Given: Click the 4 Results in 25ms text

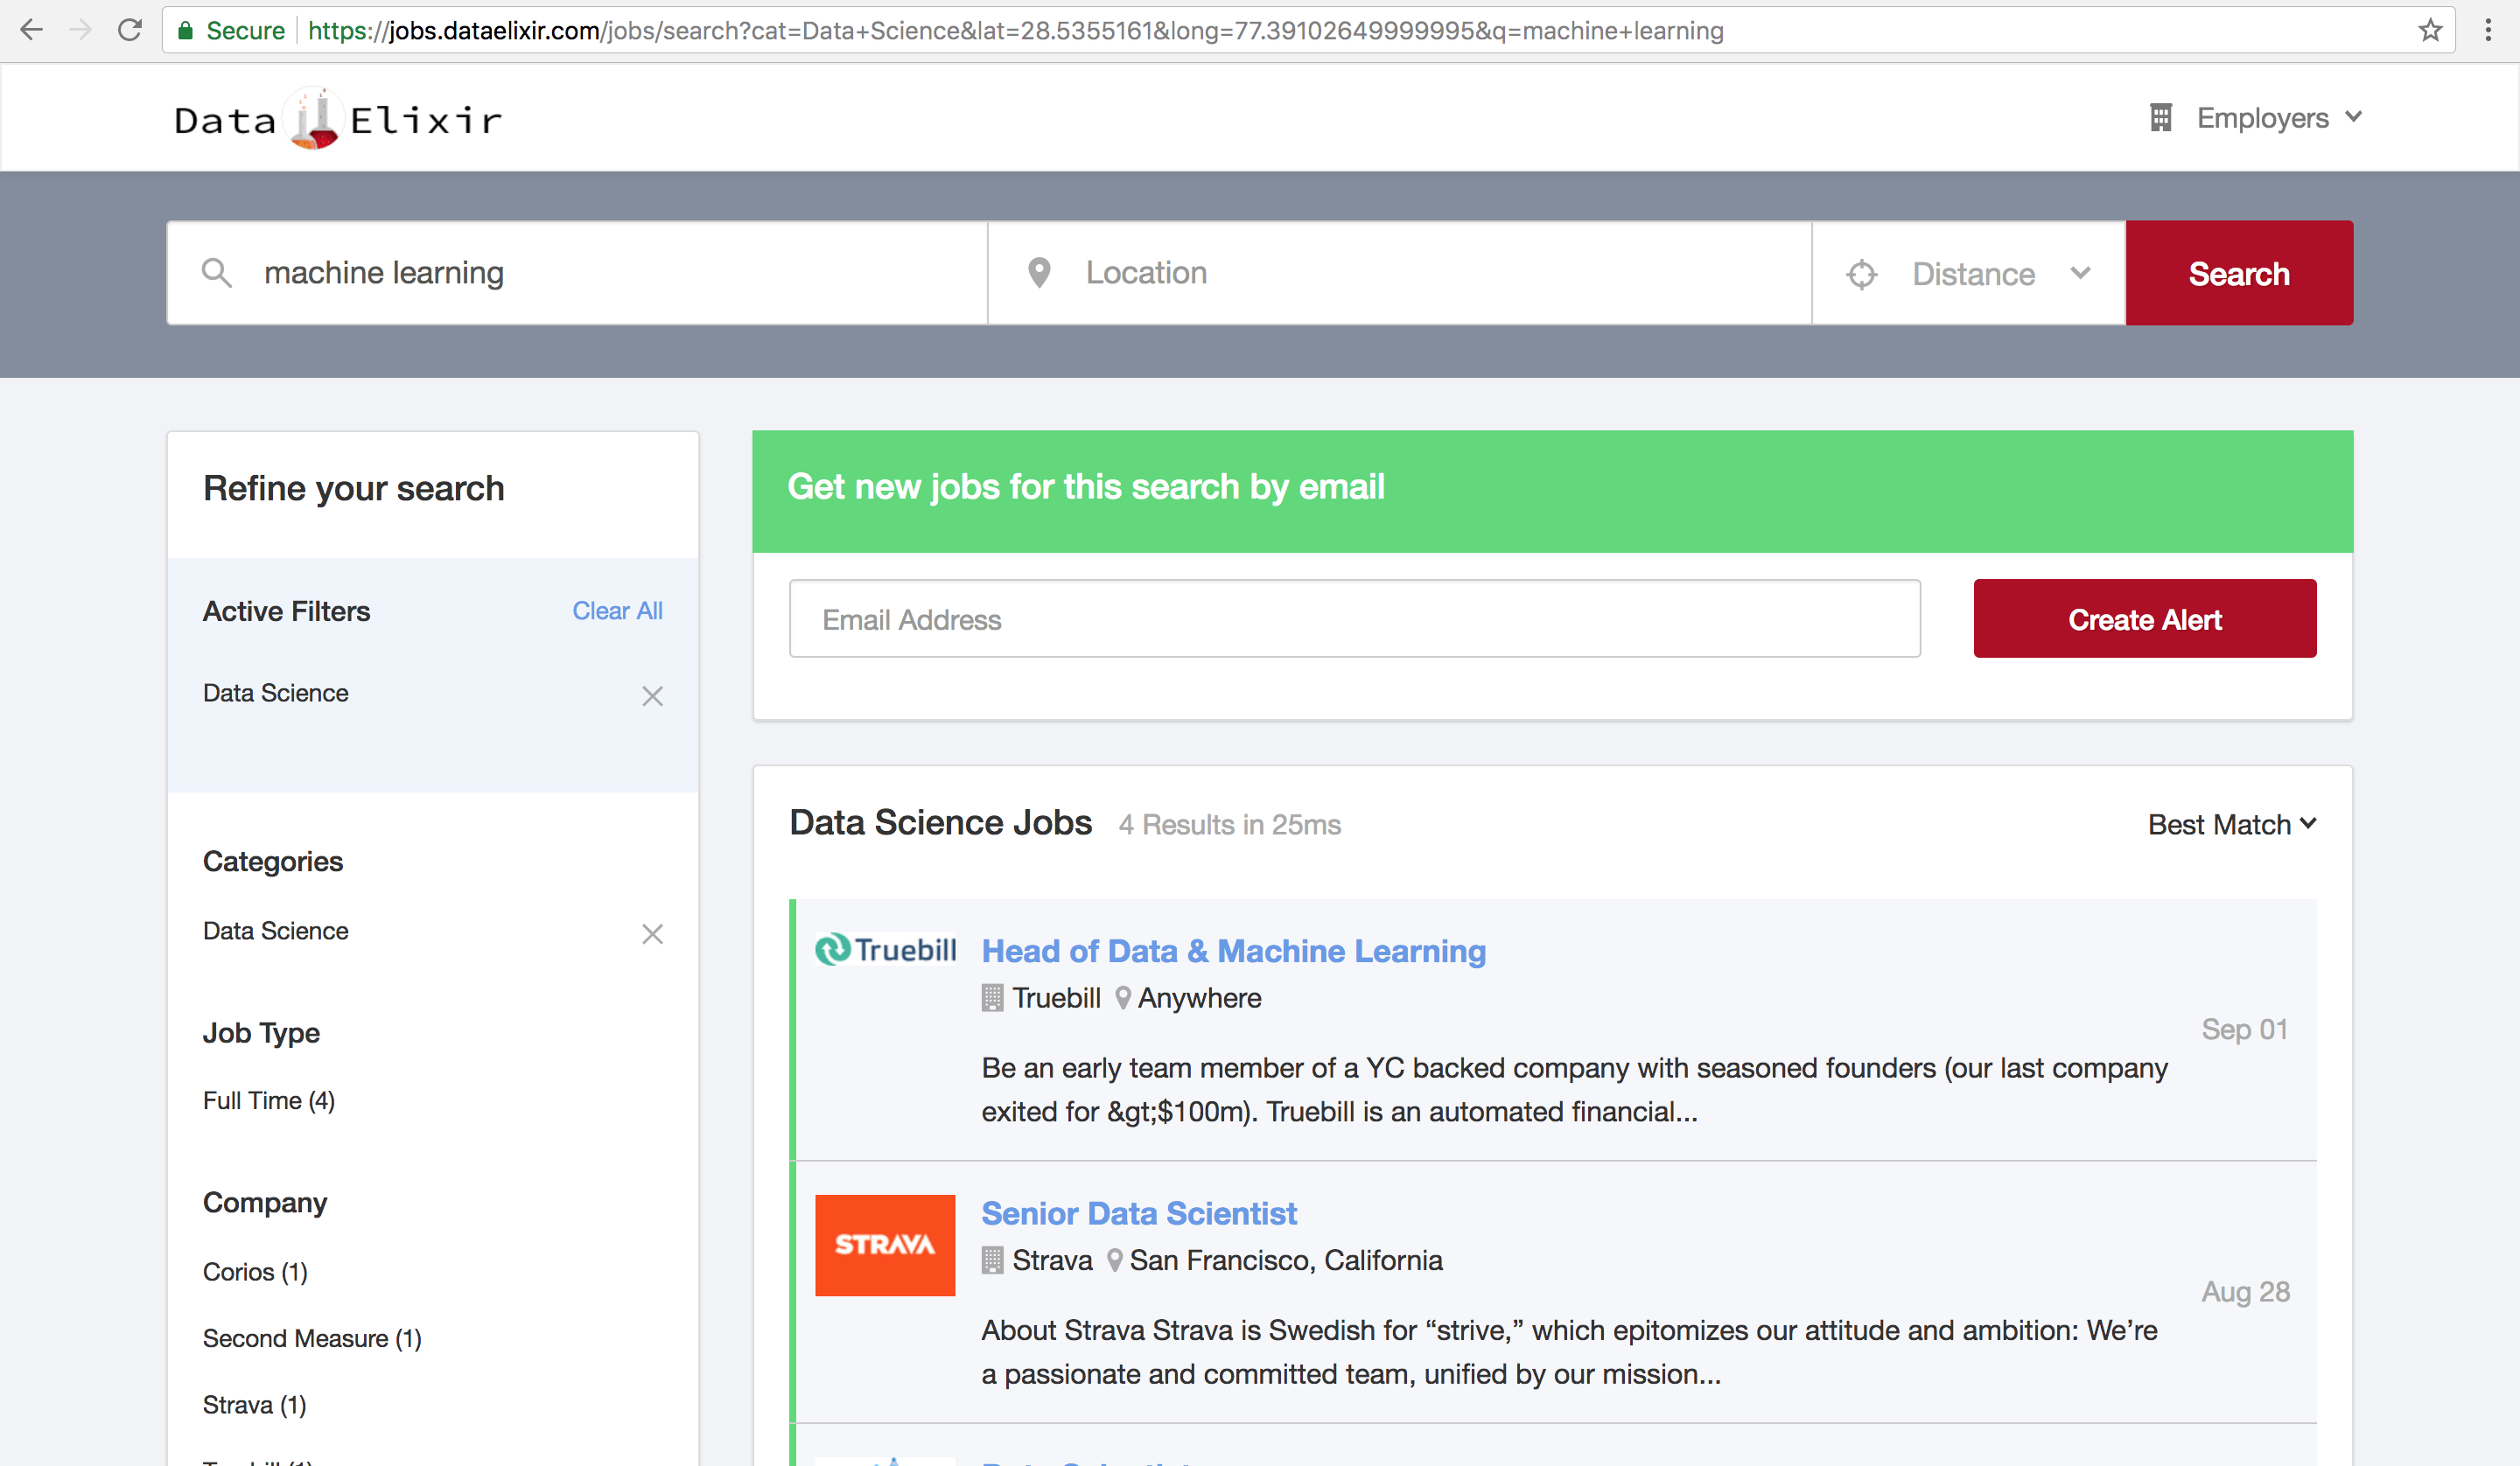Looking at the screenshot, I should (x=1229, y=824).
